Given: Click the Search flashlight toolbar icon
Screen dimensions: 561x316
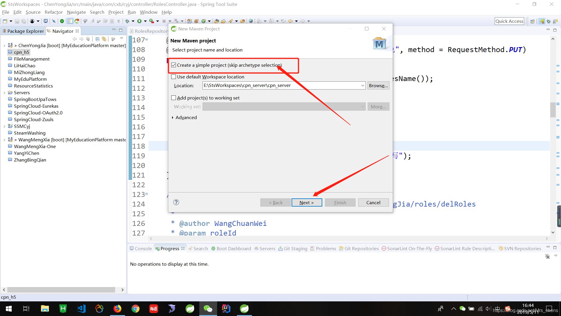Looking at the screenshot, I should coord(231,21).
